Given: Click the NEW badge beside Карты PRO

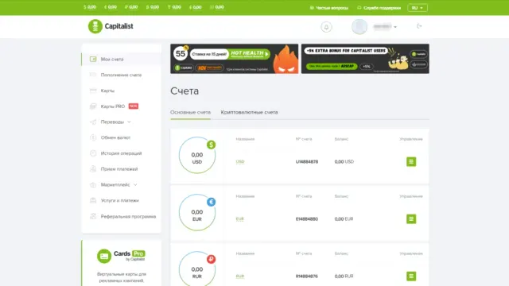Looking at the screenshot, I should pyautogui.click(x=134, y=106).
